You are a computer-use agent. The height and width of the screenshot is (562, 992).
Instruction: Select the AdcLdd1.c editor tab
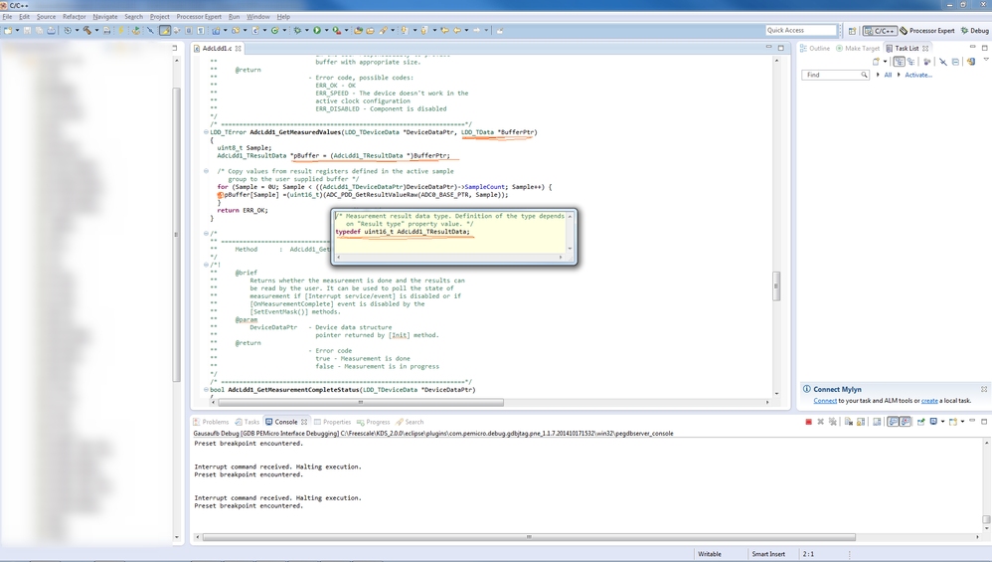point(217,48)
